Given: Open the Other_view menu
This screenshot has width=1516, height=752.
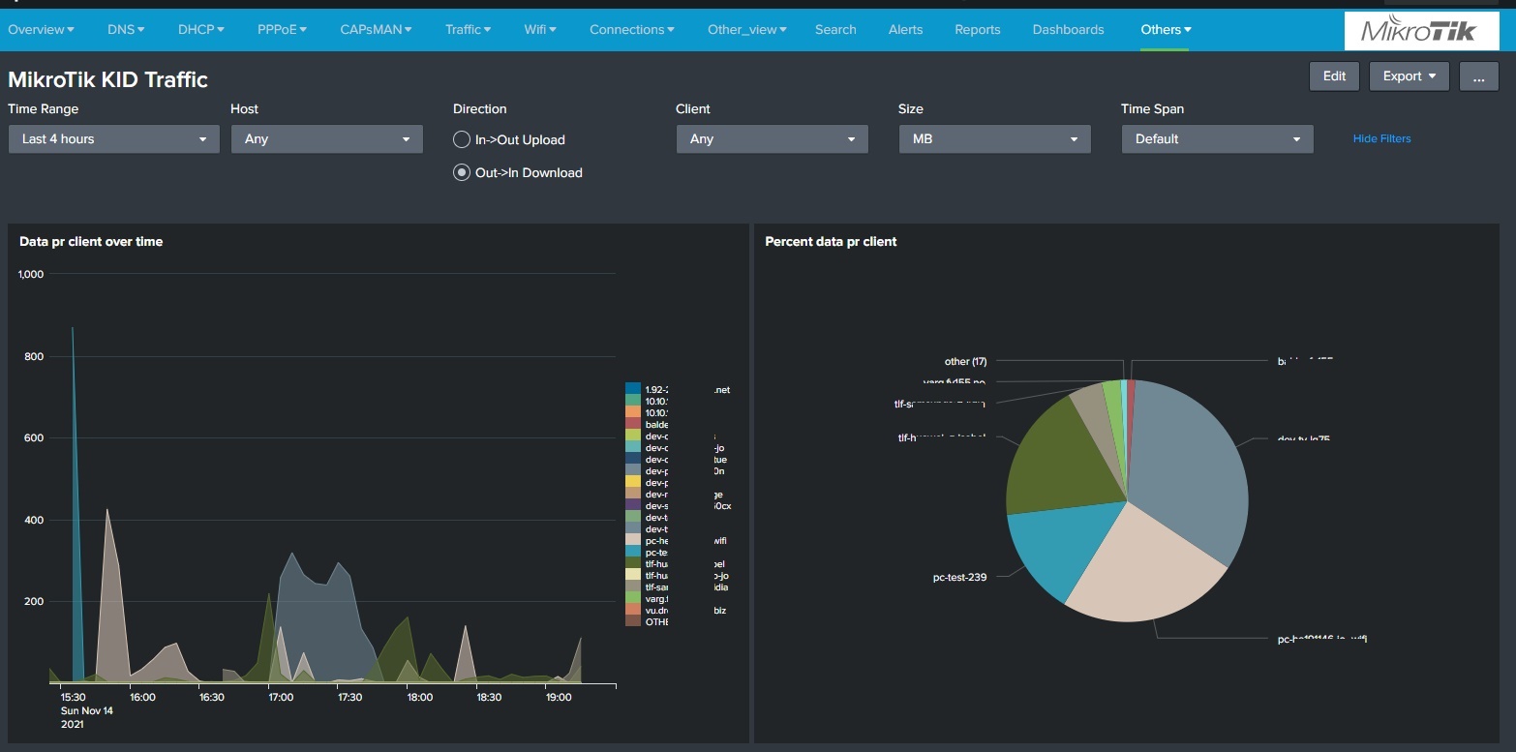Looking at the screenshot, I should coord(746,29).
